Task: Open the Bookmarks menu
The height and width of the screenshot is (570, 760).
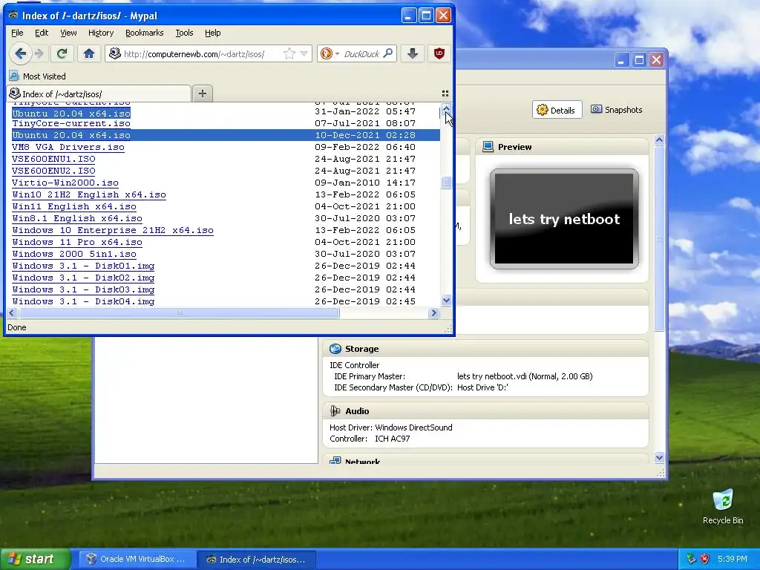Action: tap(145, 33)
